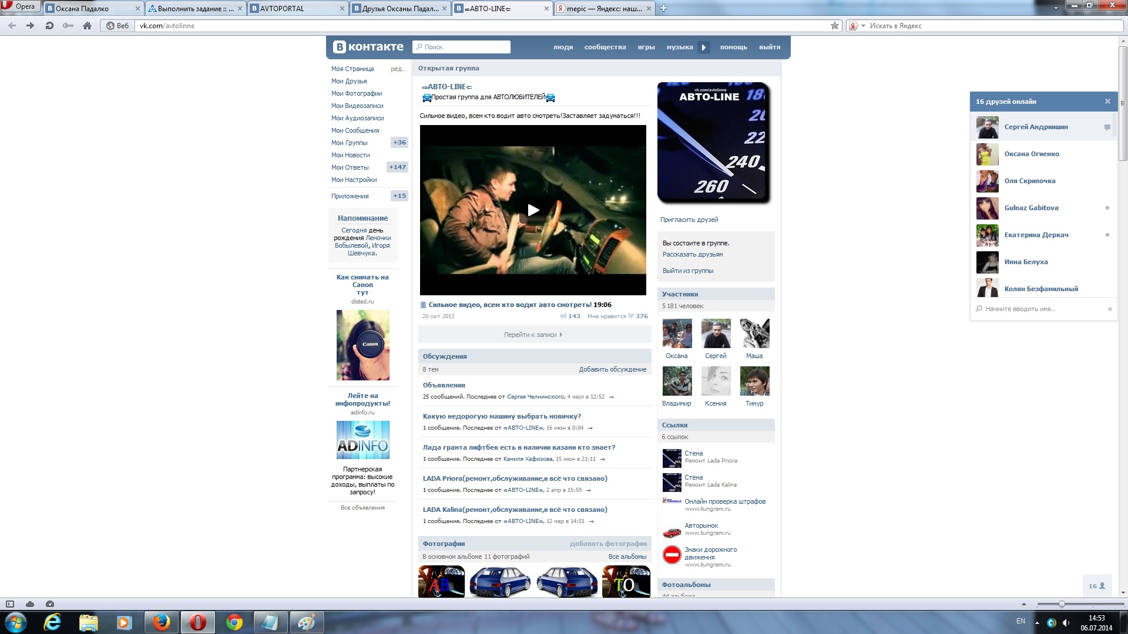This screenshot has height=634, width=1128.
Task: Open the arrow after the Объявления discussion info
Action: click(x=611, y=397)
